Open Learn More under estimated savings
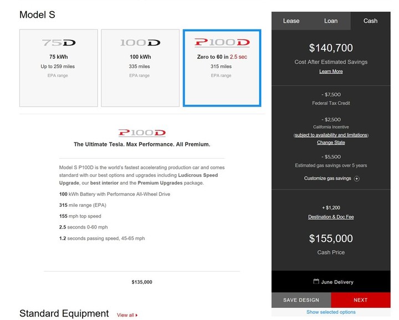The width and height of the screenshot is (399, 320). [331, 72]
